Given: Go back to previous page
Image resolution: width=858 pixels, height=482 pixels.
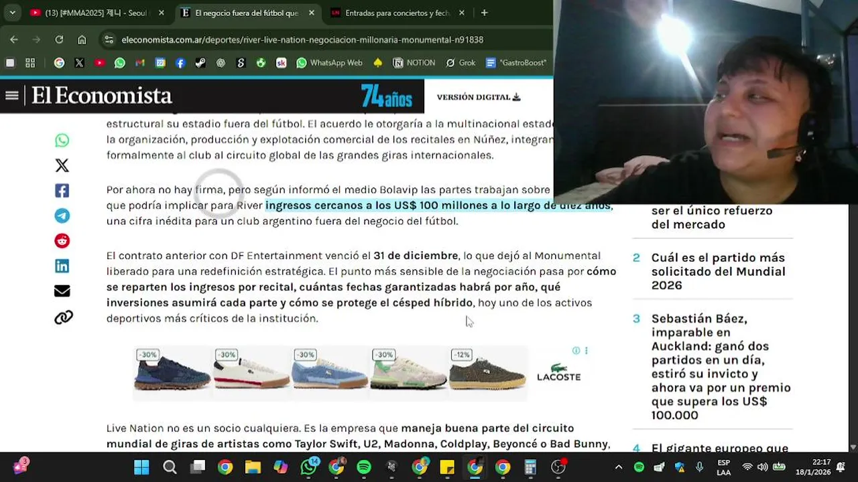Looking at the screenshot, I should pos(14,39).
